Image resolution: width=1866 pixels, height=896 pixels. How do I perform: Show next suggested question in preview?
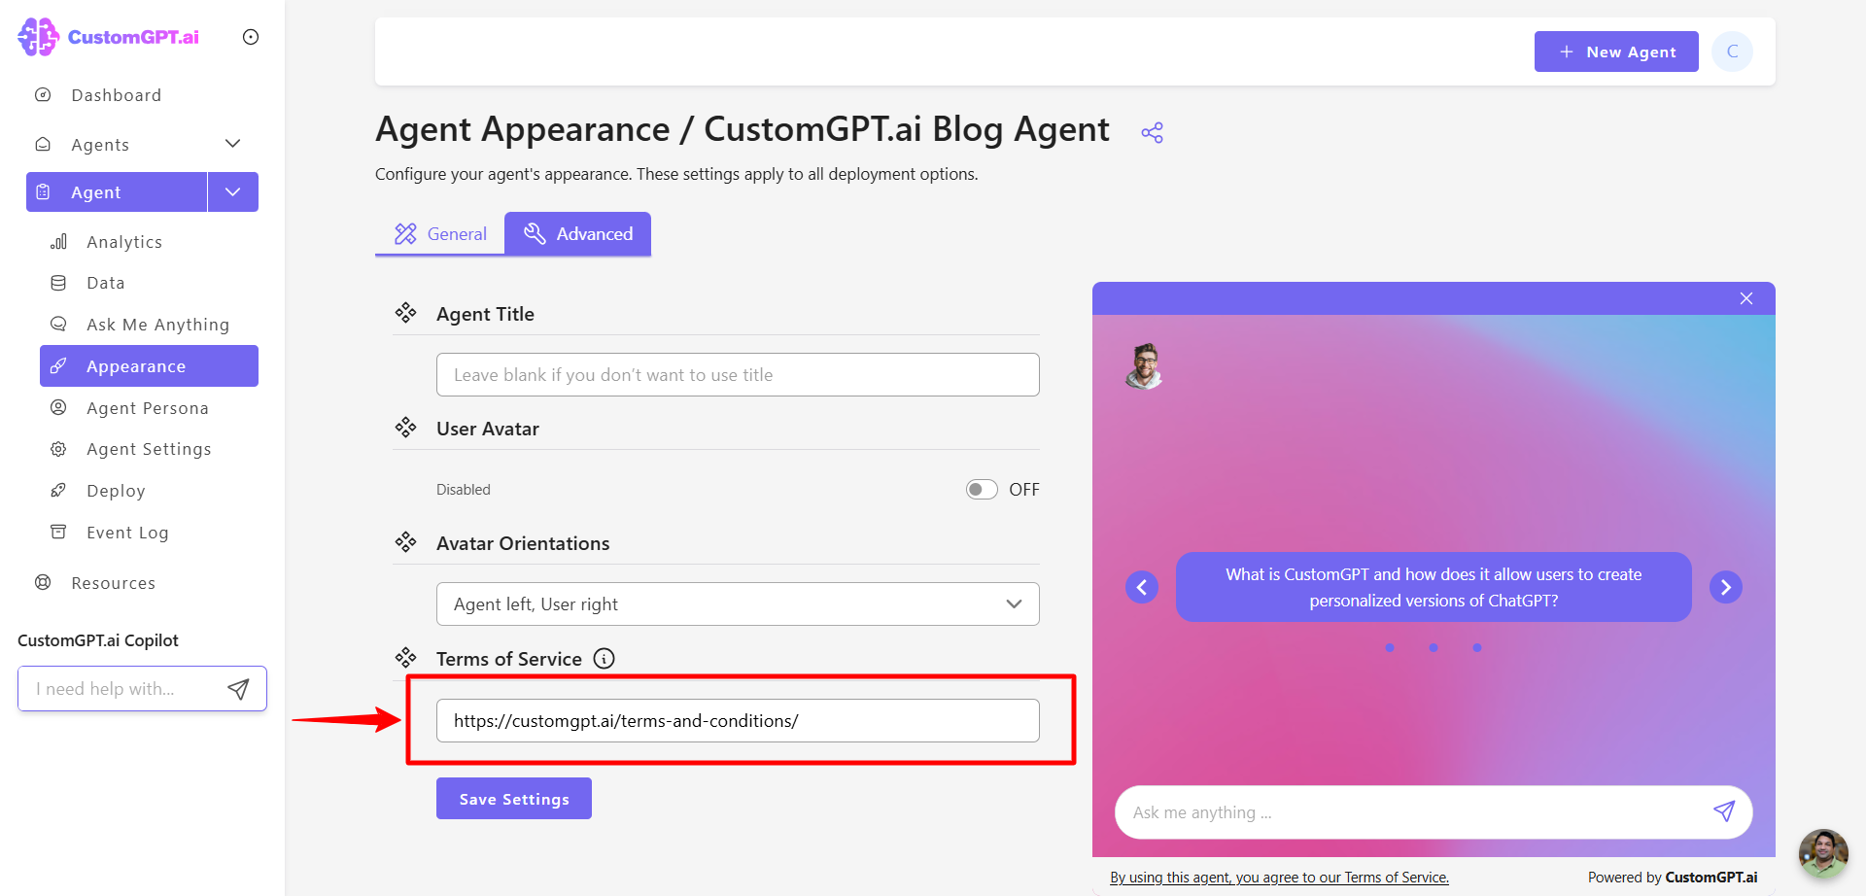click(1726, 587)
